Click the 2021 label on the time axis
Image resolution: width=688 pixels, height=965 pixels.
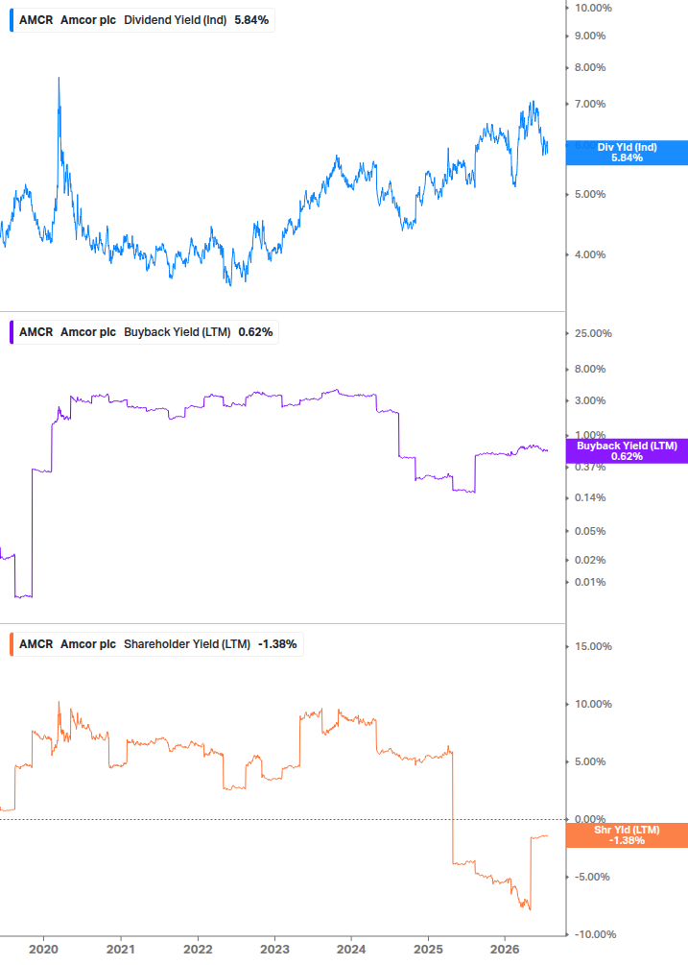coord(121,950)
